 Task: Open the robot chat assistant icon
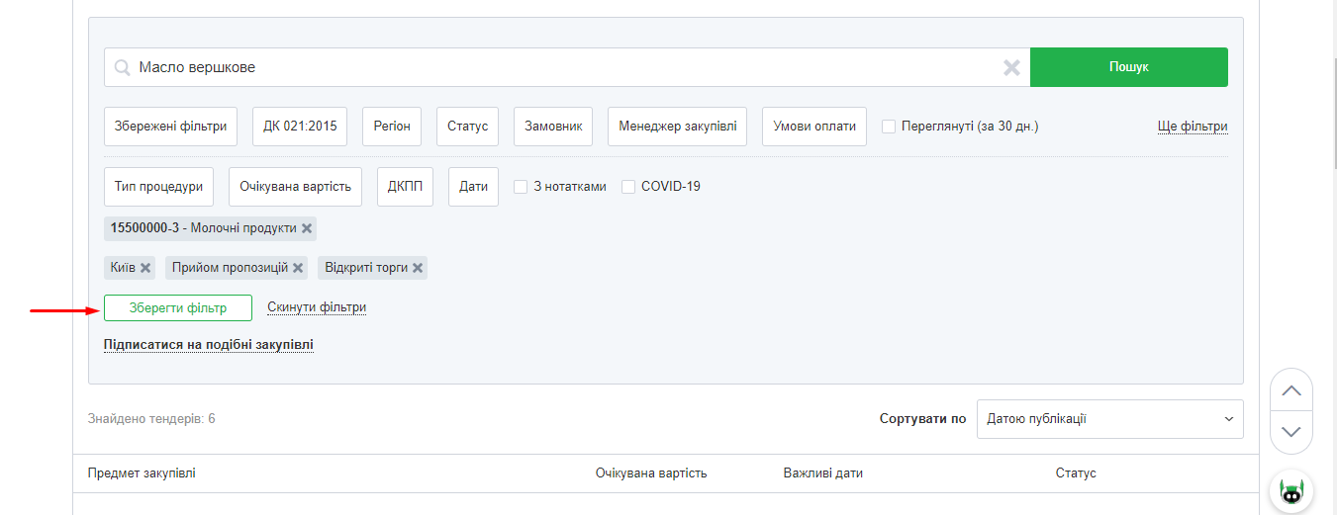pyautogui.click(x=1290, y=491)
